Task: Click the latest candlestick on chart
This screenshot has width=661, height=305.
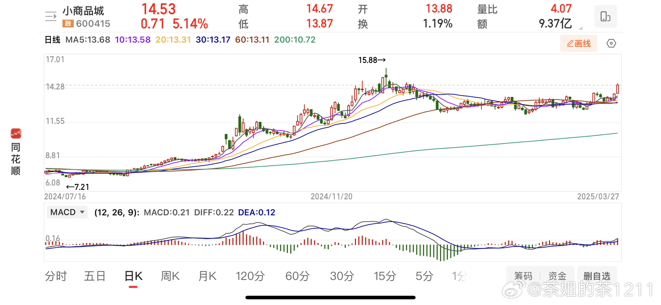Action: [x=618, y=89]
